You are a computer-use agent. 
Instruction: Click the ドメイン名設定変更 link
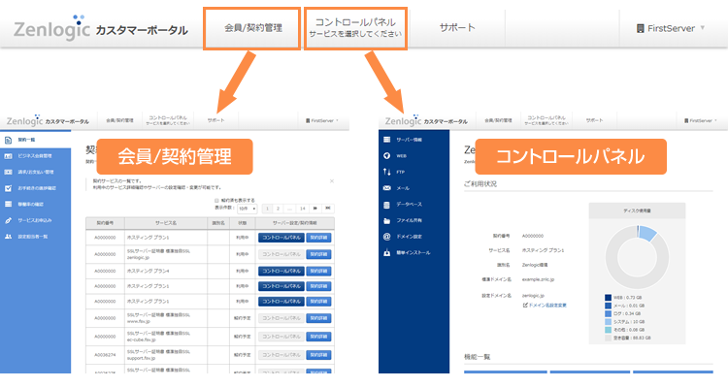point(548,305)
